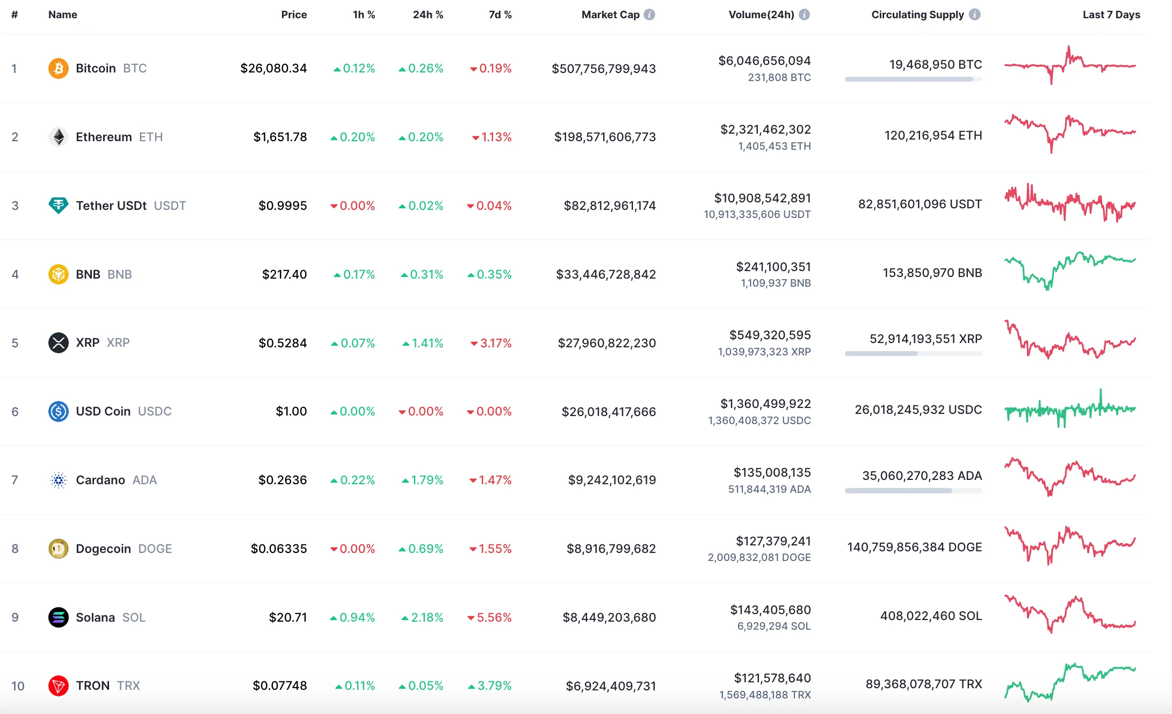
Task: Click the Ethereum logo icon
Action: (58, 136)
